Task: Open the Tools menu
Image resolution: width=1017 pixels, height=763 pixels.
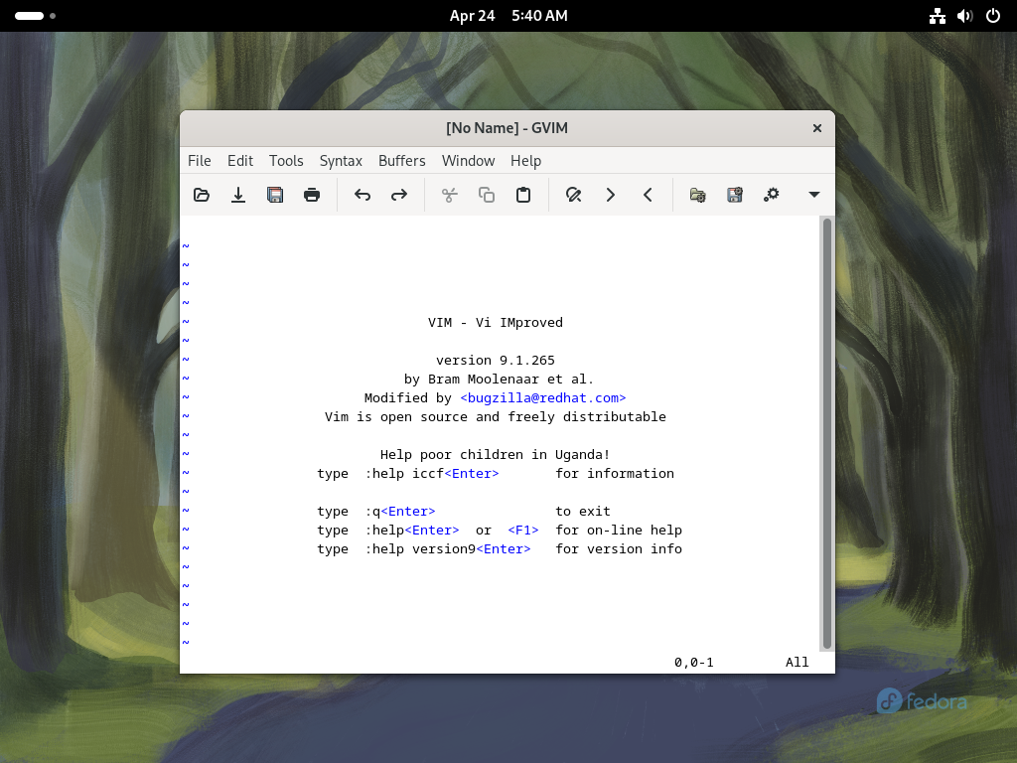Action: point(286,160)
